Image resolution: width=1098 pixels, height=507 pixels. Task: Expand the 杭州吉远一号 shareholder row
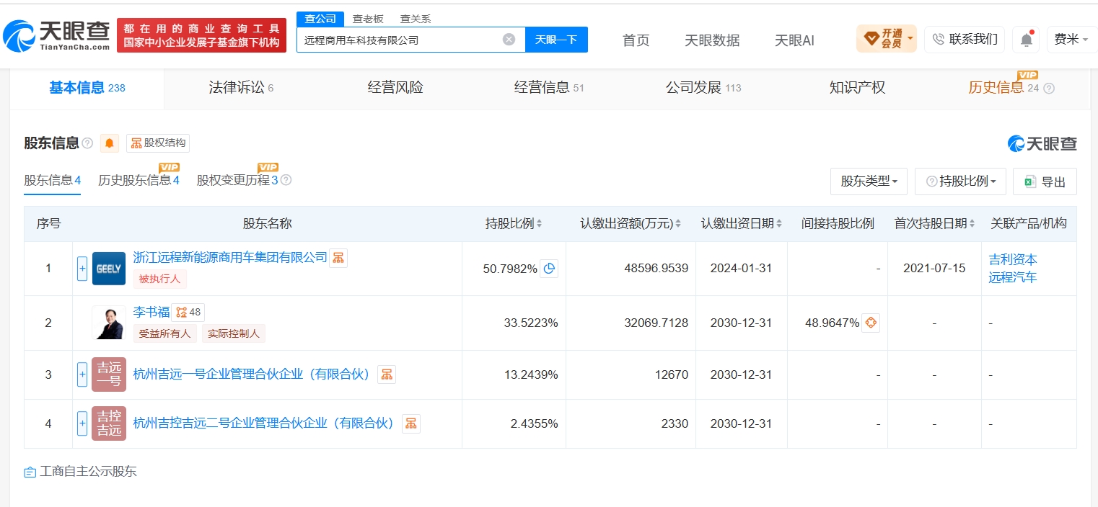click(x=82, y=374)
